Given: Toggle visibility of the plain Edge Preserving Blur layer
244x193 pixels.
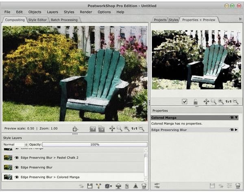Looking at the screenshot, I should point(17,167).
